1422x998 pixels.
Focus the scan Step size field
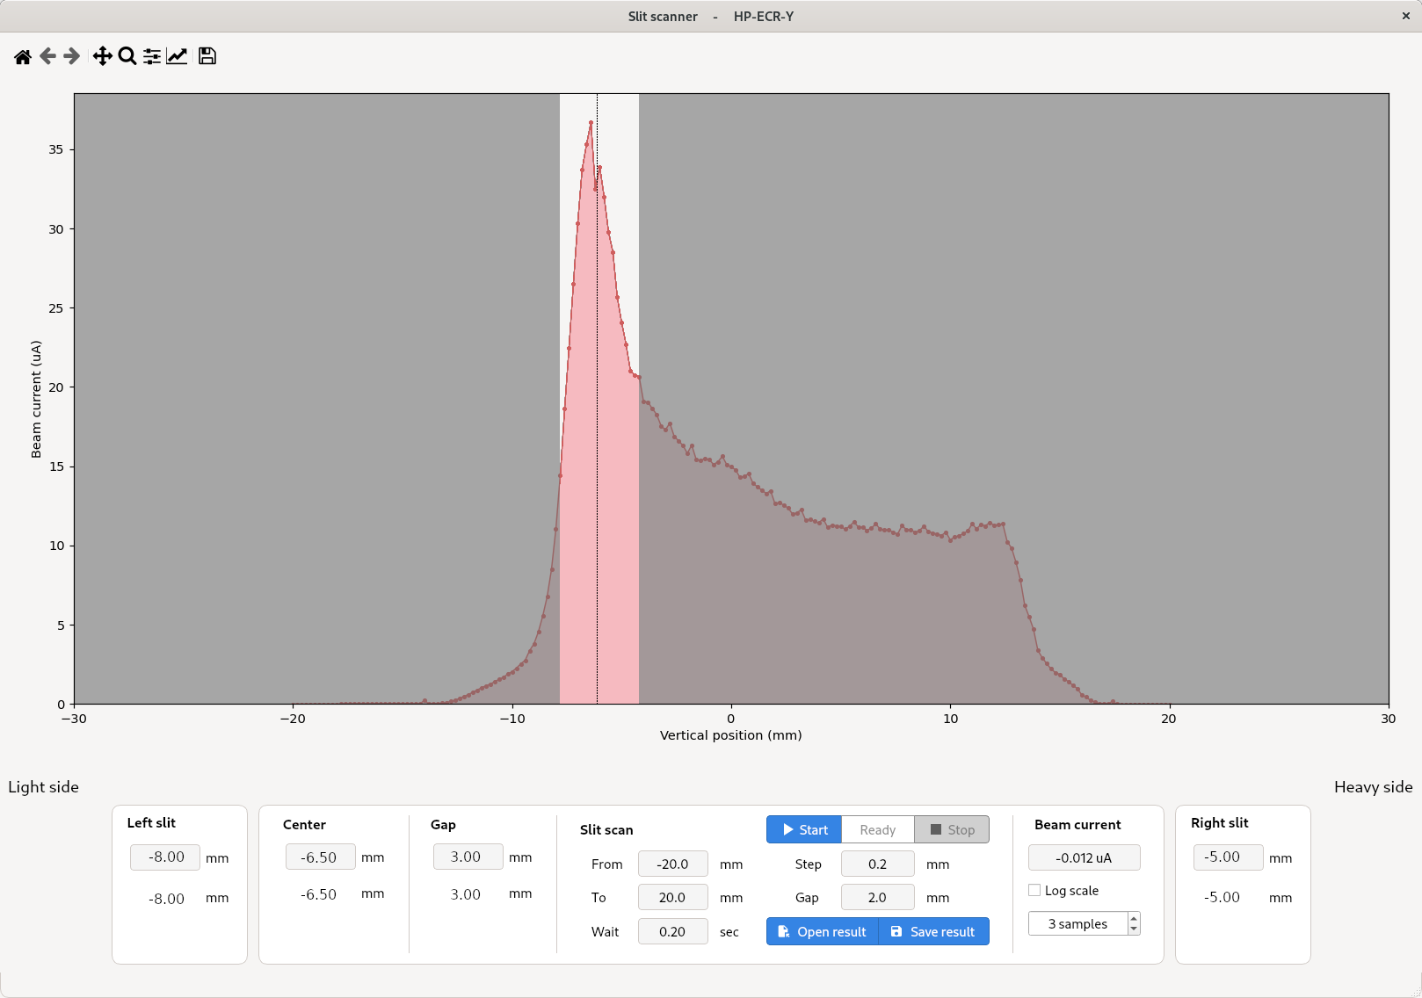coord(877,864)
